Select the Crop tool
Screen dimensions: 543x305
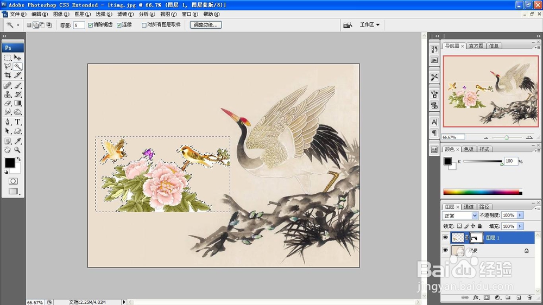click(x=8, y=75)
